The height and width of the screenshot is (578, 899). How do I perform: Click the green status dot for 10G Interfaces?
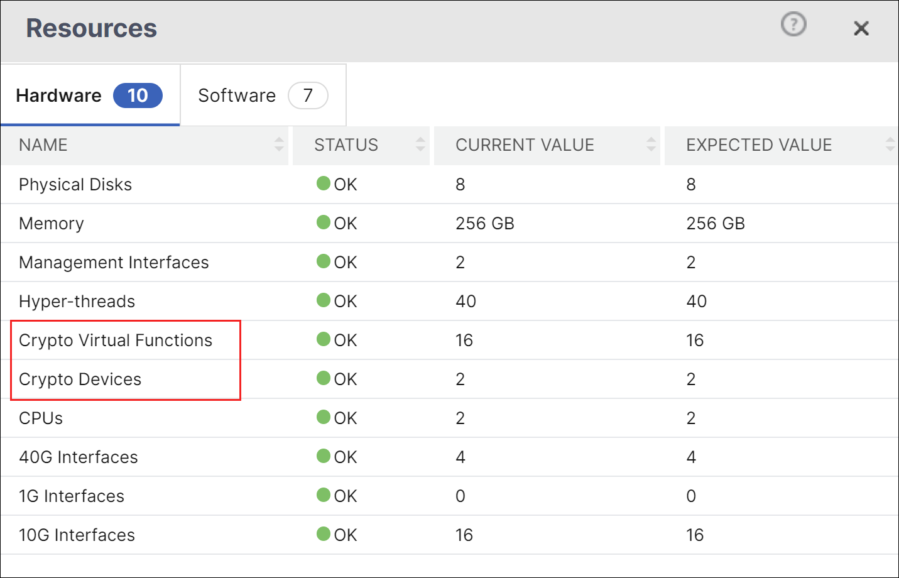(x=324, y=534)
